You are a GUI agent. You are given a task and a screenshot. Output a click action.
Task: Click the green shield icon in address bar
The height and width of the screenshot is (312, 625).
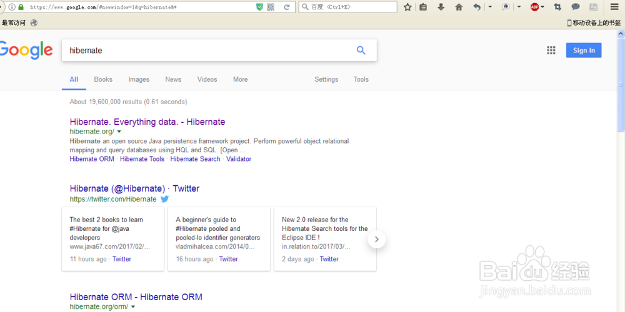(259, 7)
